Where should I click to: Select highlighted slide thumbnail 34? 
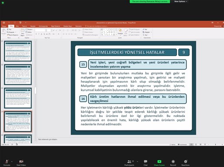(x=18, y=122)
